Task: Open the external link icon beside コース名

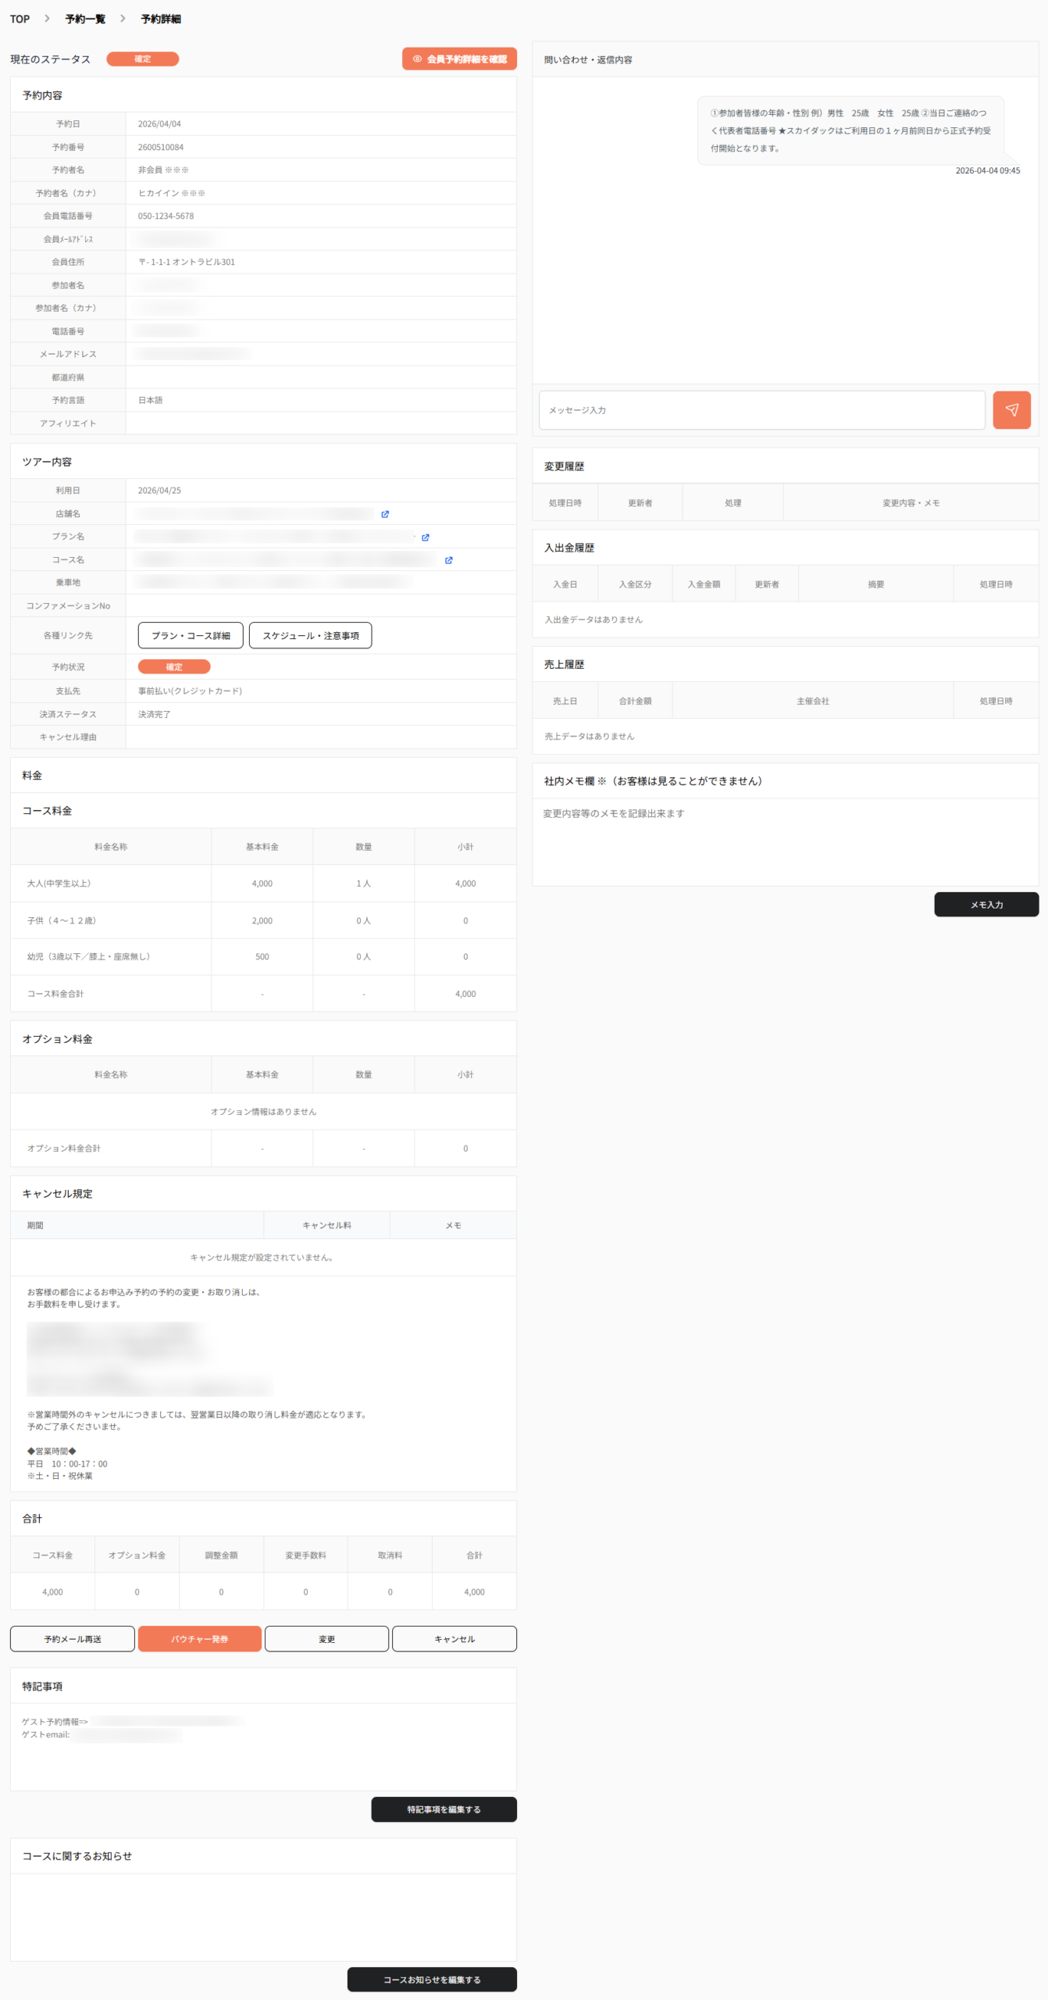Action: point(449,560)
